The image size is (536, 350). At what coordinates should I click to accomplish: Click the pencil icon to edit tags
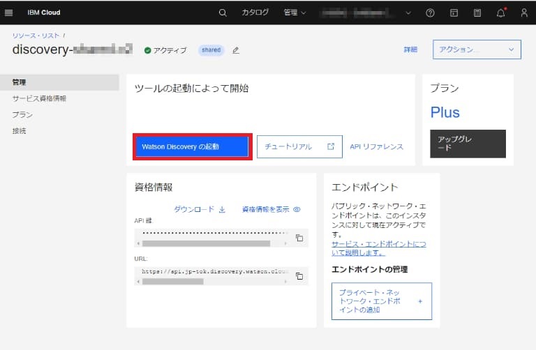tap(236, 50)
